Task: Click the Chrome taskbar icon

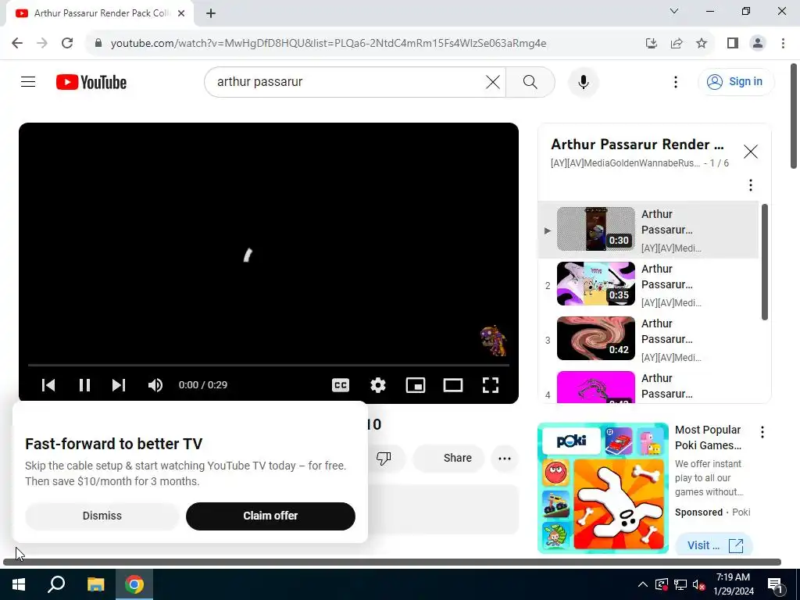Action: [134, 584]
